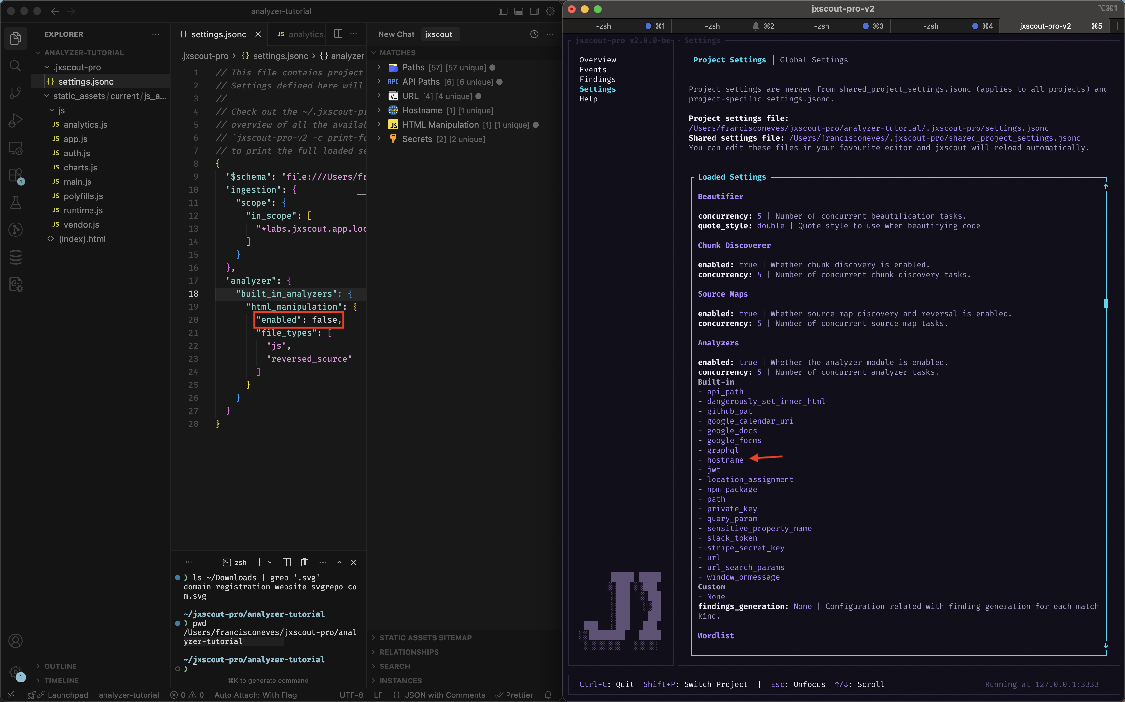Click the Explorer files icon in activity bar
Screen dimensions: 1125x702
15,38
